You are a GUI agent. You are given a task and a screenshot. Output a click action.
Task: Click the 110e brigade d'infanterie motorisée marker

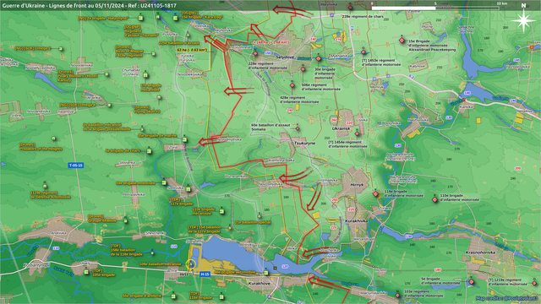[x=435, y=199]
